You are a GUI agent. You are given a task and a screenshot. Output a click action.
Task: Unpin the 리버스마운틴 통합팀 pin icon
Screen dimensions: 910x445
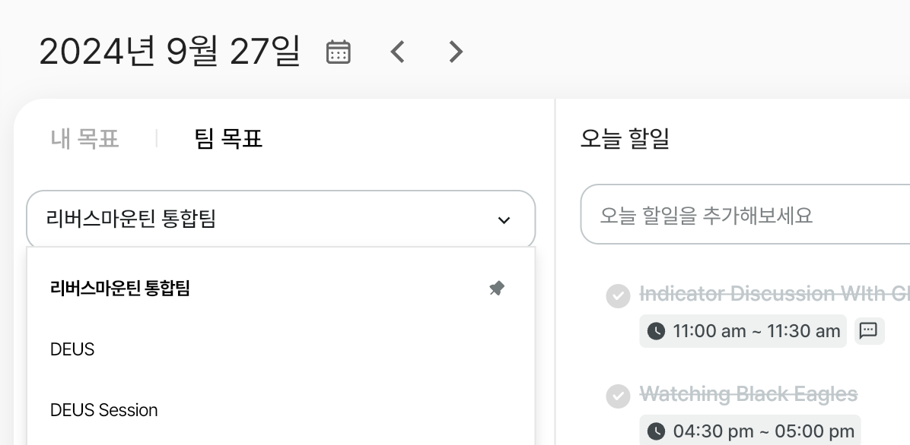[497, 288]
